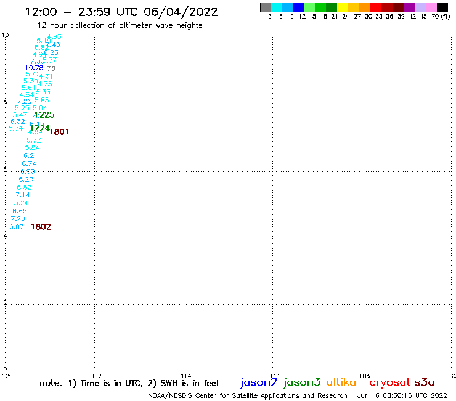Click the lavender swatch in the legend
The width and height of the screenshot is (456, 401).
click(420, 7)
